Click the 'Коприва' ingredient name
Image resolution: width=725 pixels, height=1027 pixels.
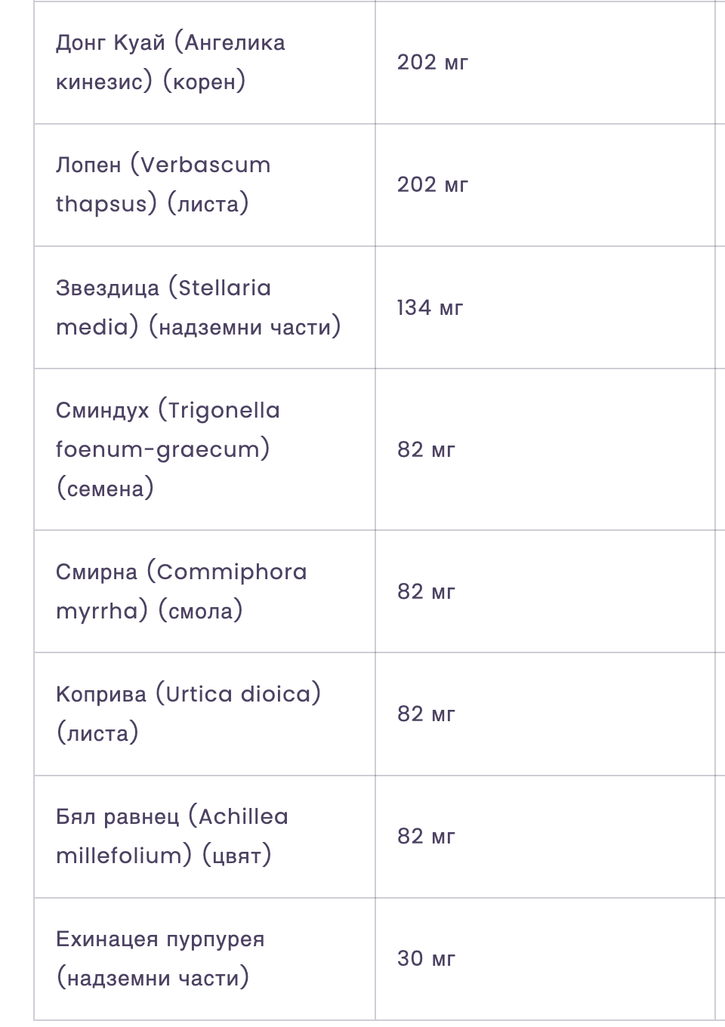coord(101,695)
